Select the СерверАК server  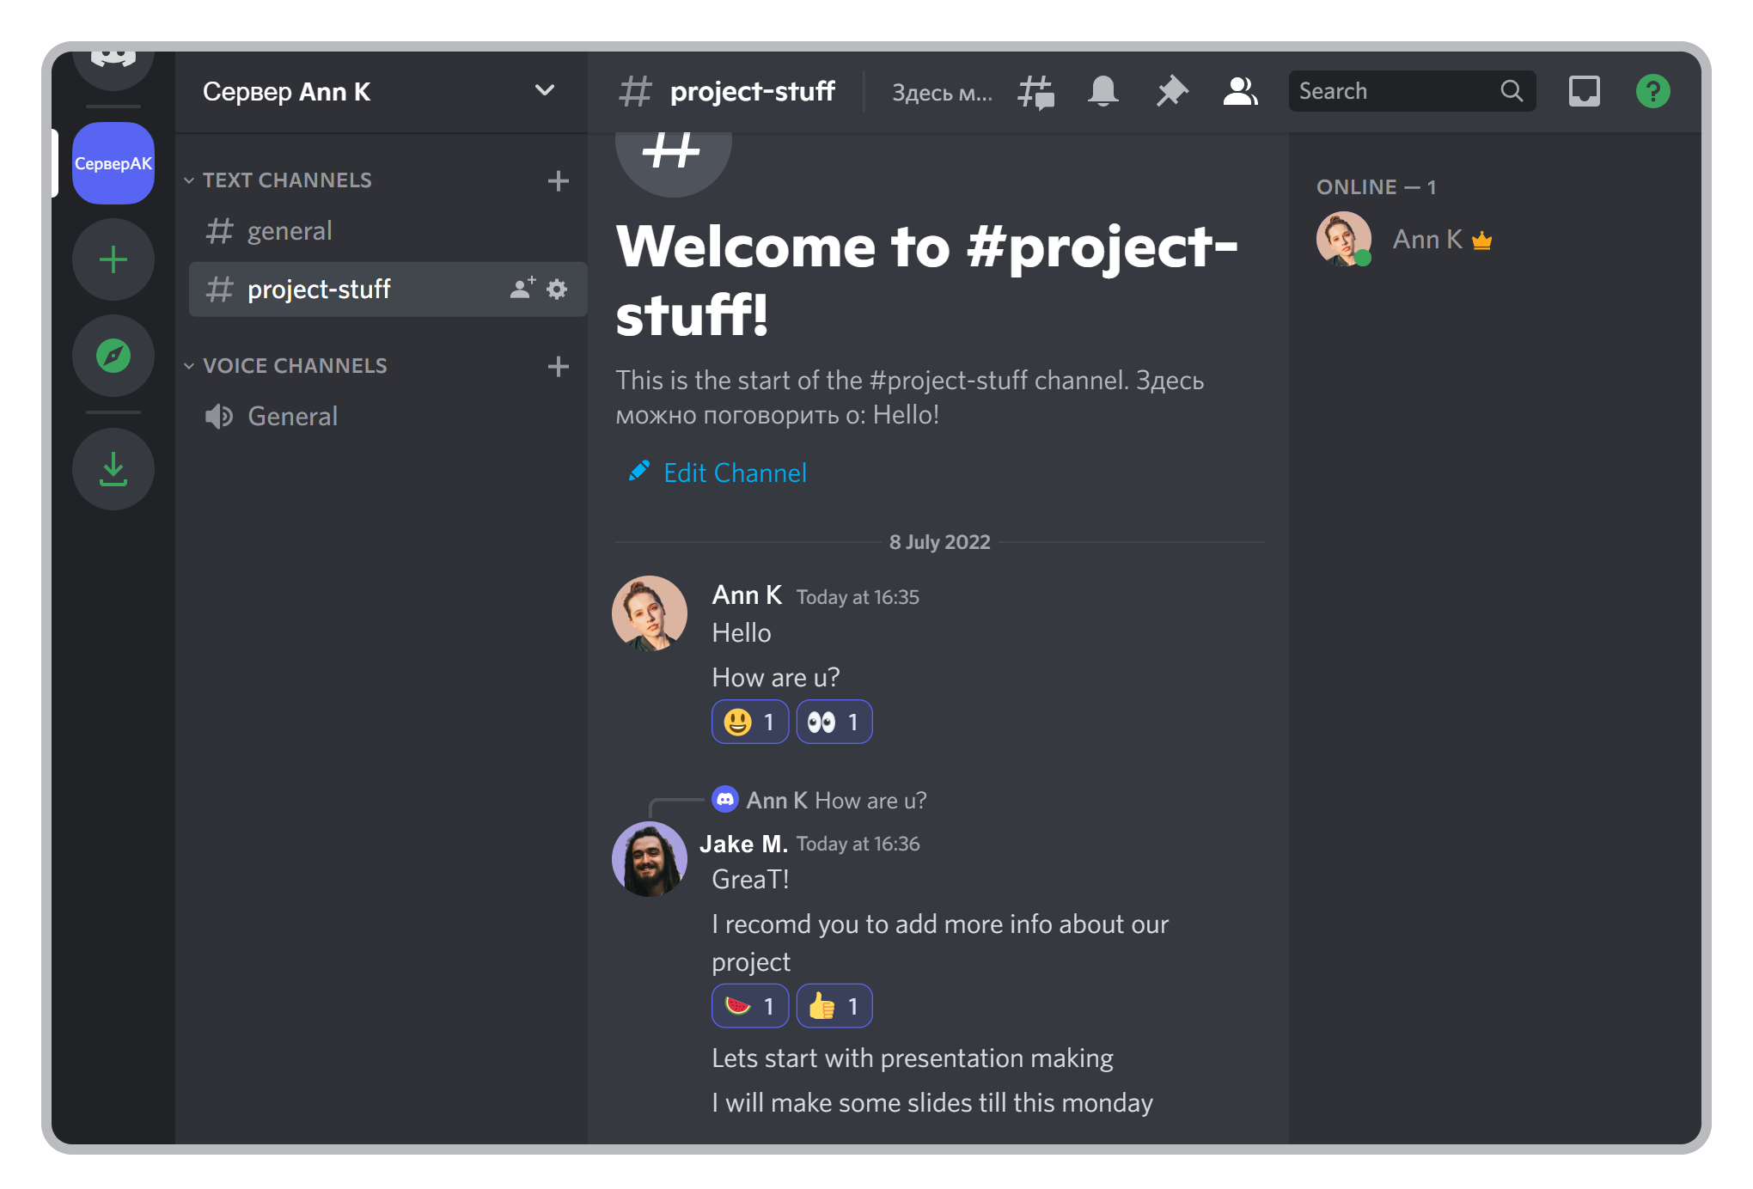(113, 163)
